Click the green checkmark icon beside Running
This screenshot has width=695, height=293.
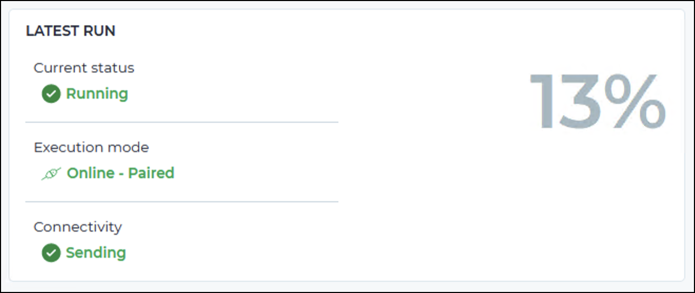(x=51, y=94)
